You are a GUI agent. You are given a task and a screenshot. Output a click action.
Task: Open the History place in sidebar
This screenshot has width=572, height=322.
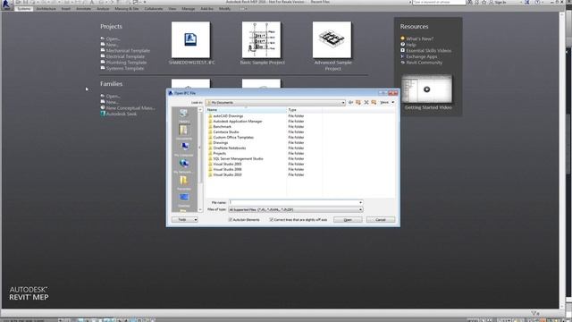(184, 115)
